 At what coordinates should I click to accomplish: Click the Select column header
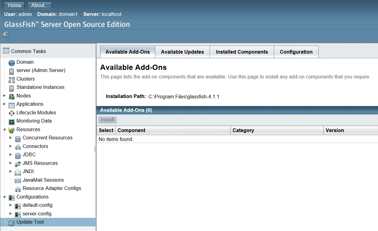(106, 130)
